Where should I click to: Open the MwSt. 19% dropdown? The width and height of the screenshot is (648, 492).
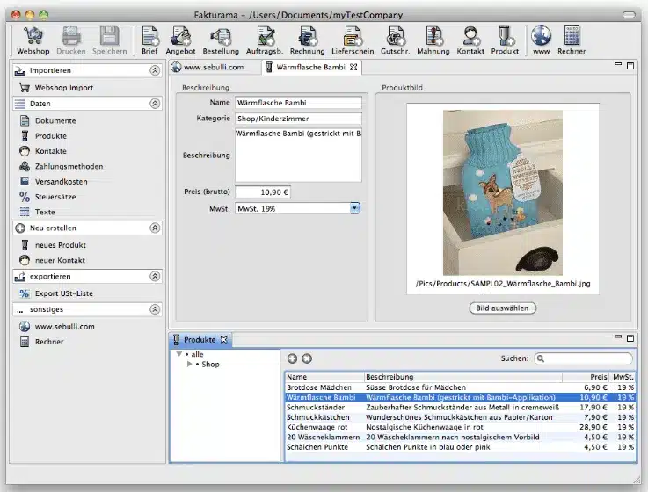pos(354,208)
